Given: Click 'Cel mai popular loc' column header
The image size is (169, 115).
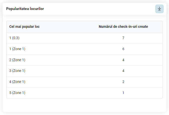Looking at the screenshot, I should [24, 27].
